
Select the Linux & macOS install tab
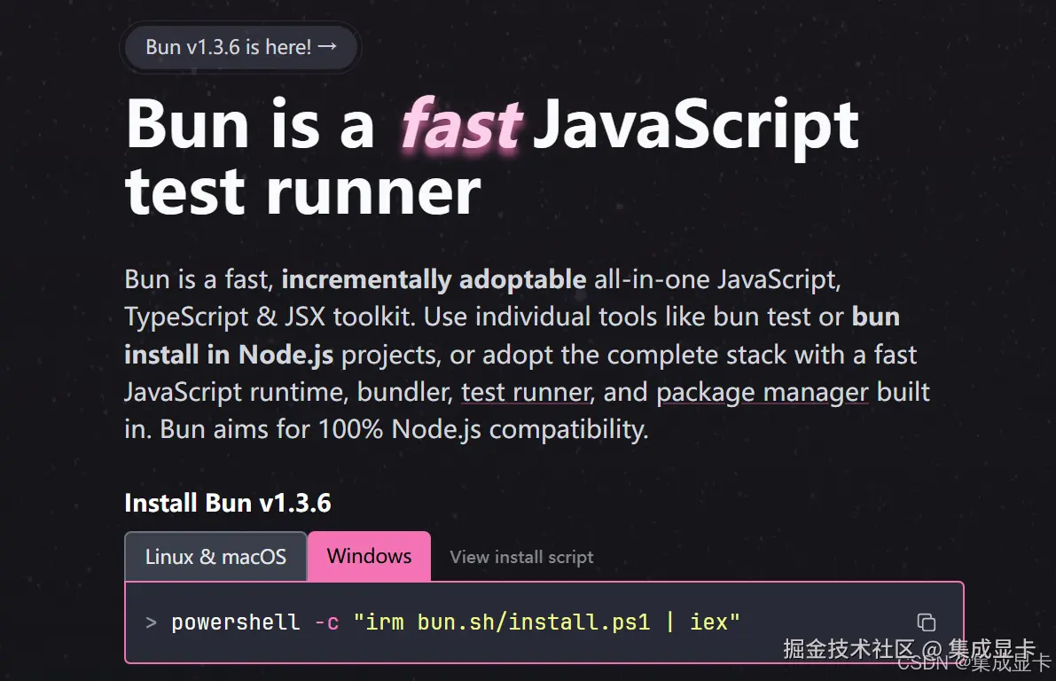coord(215,556)
